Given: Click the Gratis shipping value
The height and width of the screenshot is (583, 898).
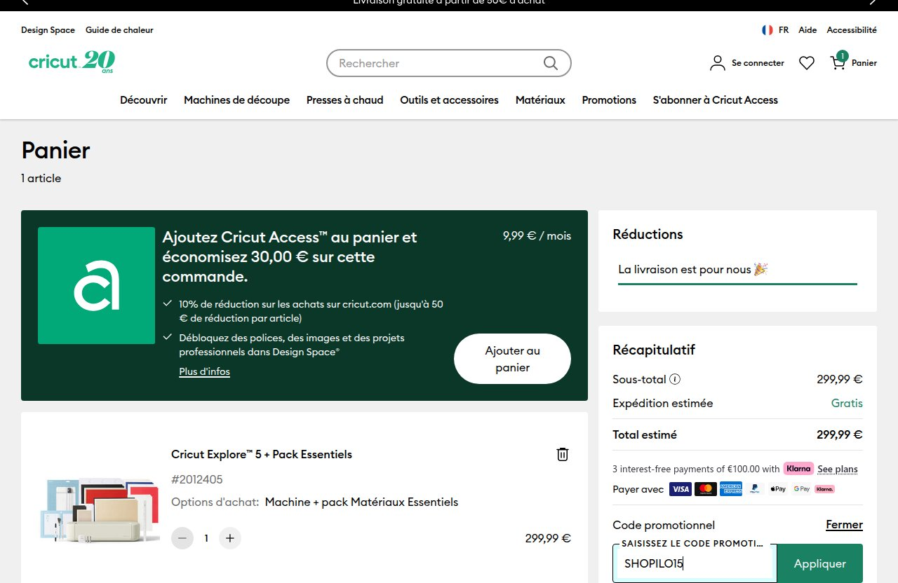Looking at the screenshot, I should (x=847, y=404).
